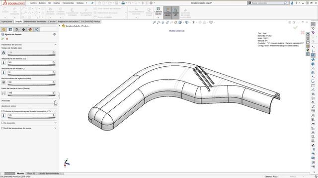The width and height of the screenshot is (318, 178).
Task: Open help for Ajustes de llenado panel
Action: point(54,34)
